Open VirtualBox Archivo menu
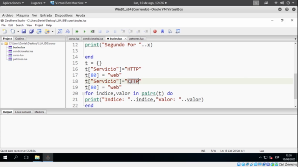Image resolution: width=298 pixels, height=167 pixels. (7, 15)
